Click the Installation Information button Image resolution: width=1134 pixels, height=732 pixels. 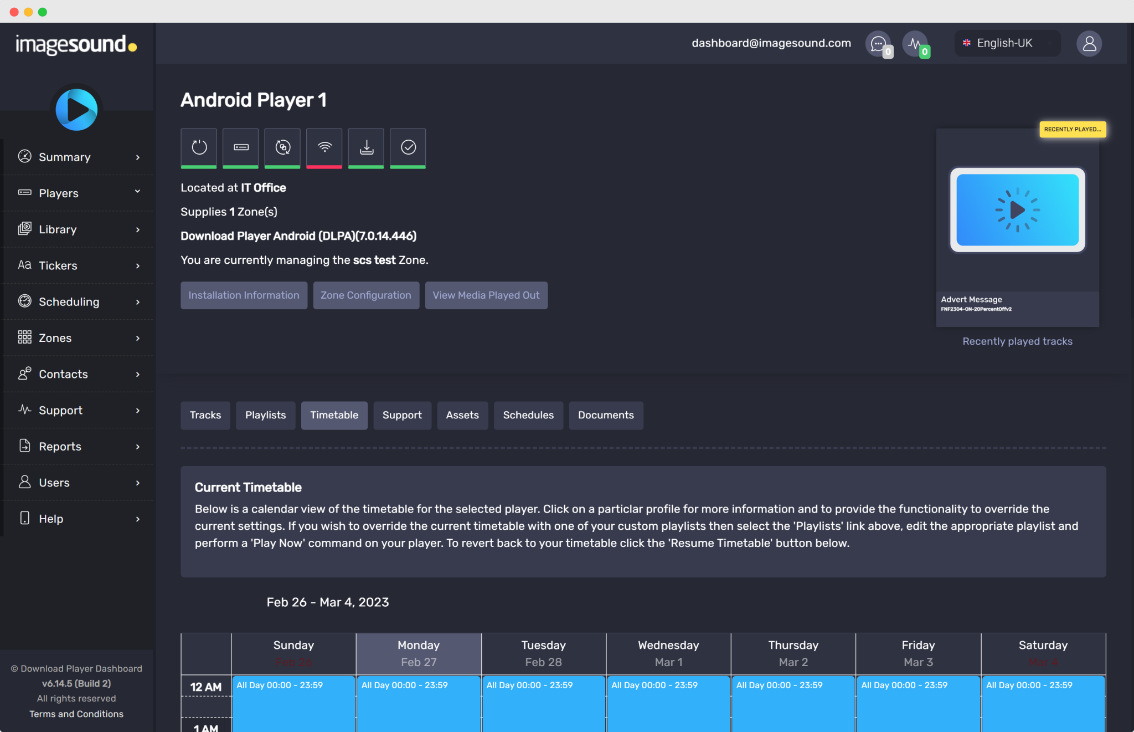tap(244, 295)
